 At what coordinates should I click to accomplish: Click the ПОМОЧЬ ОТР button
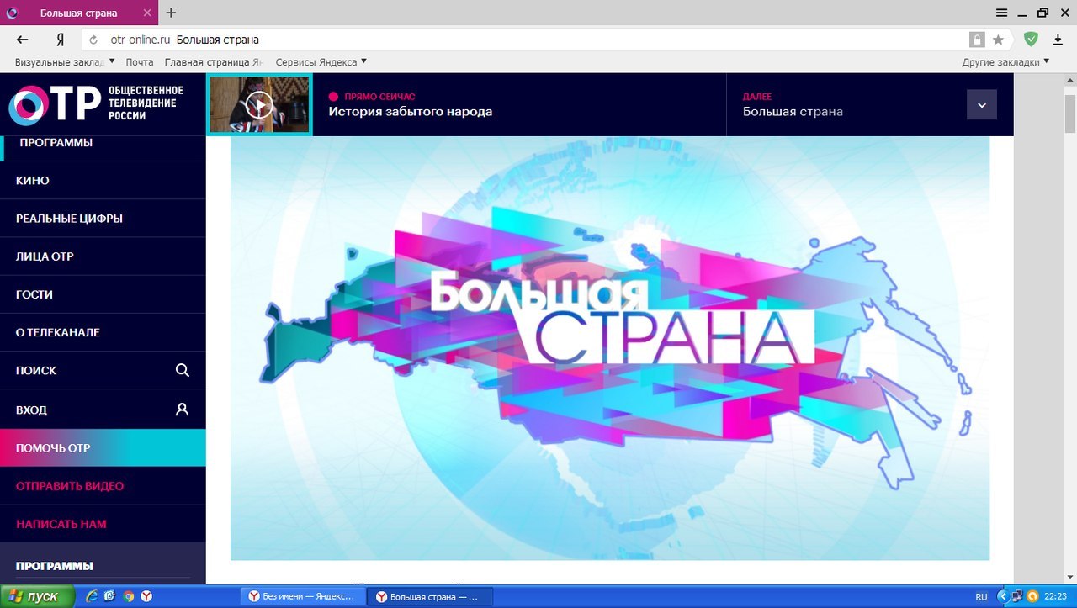coord(103,448)
